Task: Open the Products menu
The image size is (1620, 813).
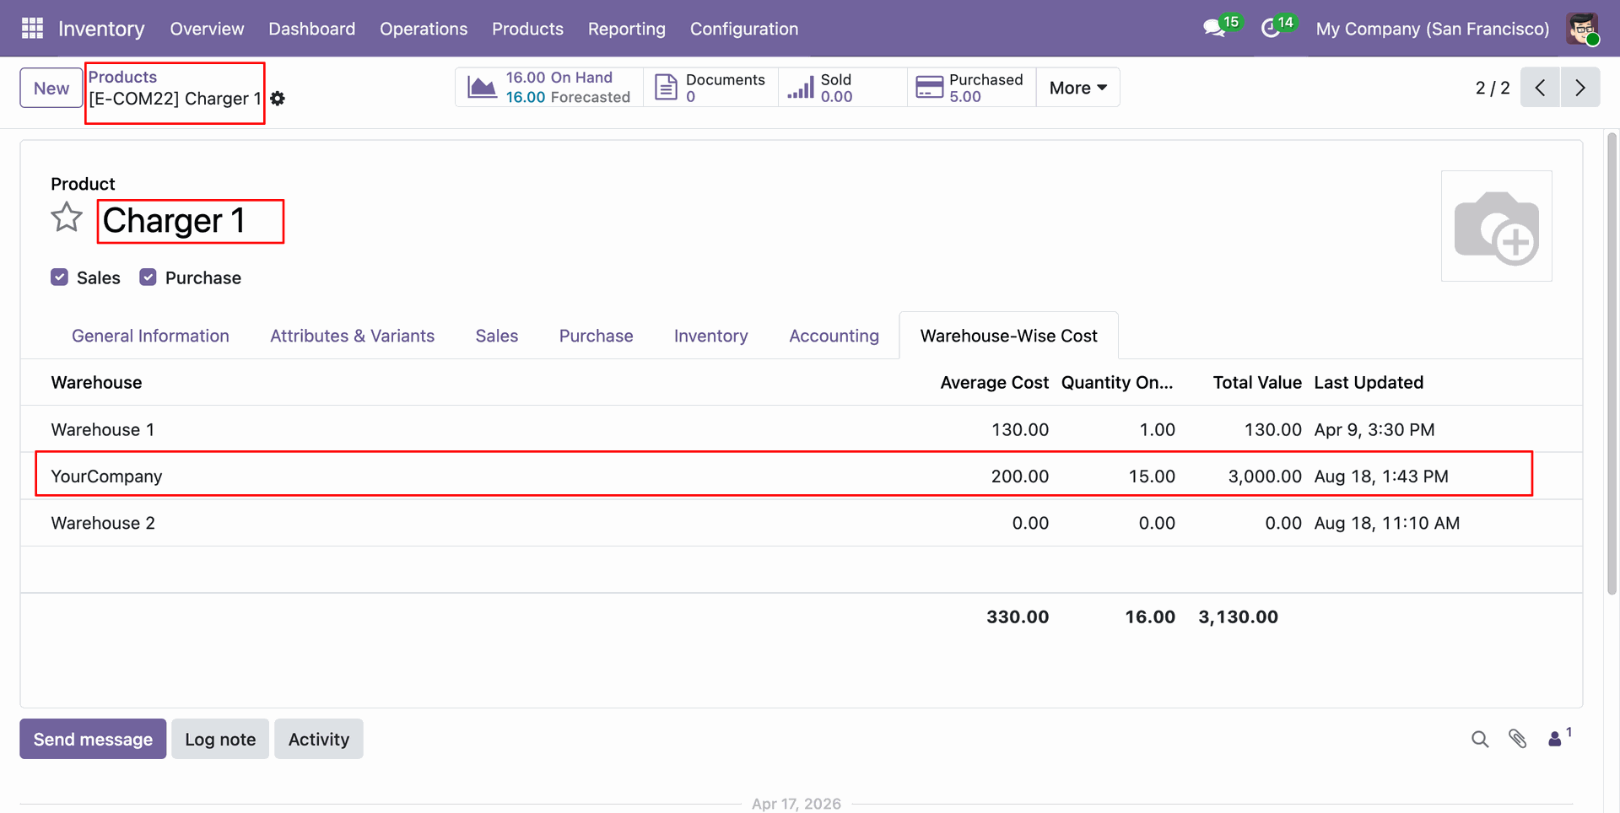Action: (x=527, y=29)
